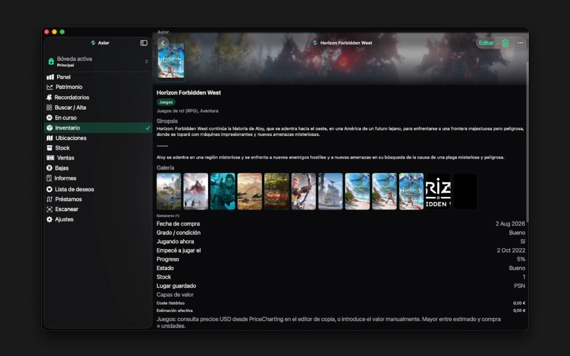Screen dimensions: 570x356
Task: Click the Stock row value 1
Action: (x=524, y=277)
